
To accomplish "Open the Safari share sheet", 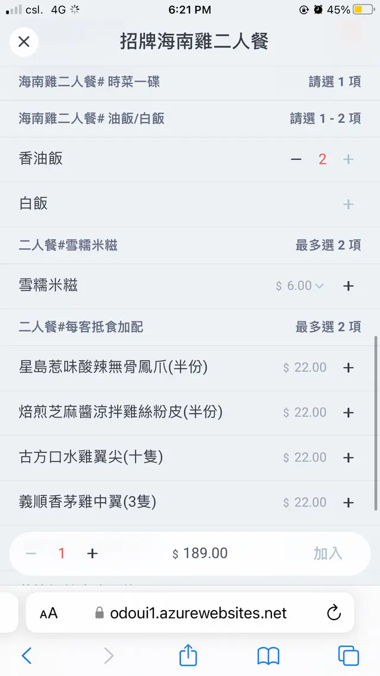I will click(x=188, y=656).
